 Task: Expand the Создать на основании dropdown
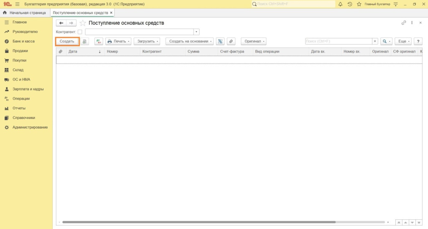tap(189, 41)
